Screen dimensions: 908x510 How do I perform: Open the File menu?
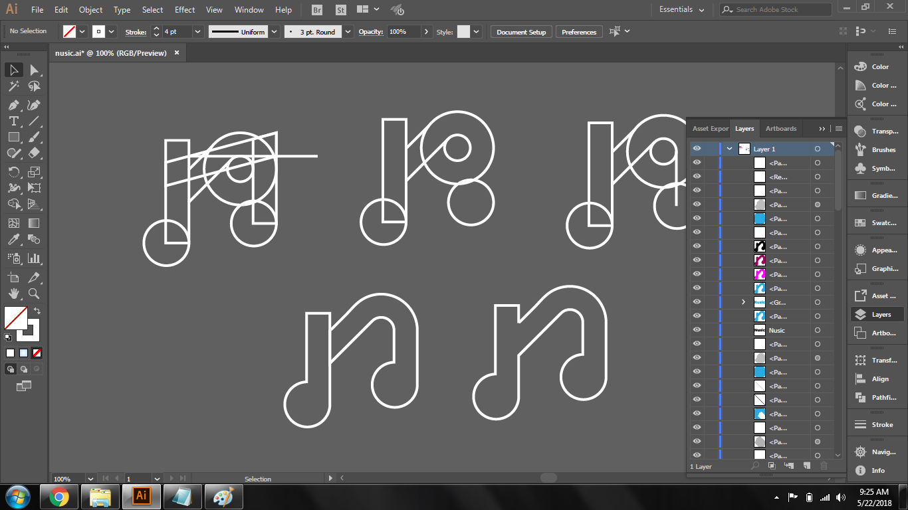click(37, 10)
